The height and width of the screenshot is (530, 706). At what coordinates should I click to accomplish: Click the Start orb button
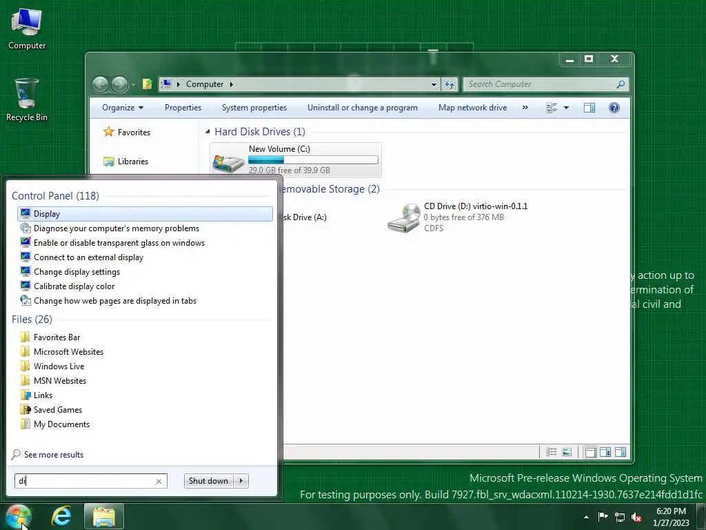tap(18, 516)
